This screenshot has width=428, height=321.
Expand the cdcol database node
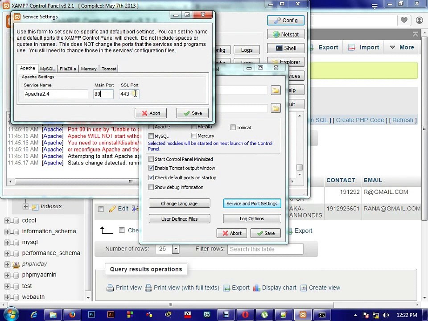(7, 221)
